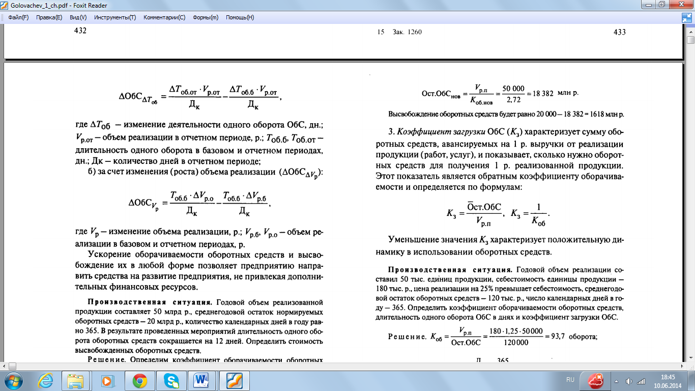The image size is (695, 391).
Task: Open Windows Explorer from taskbar
Action: point(76,380)
